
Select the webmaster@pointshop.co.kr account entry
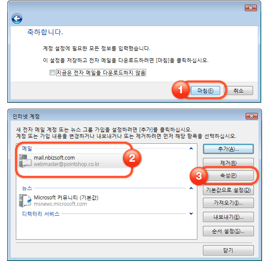73,161
